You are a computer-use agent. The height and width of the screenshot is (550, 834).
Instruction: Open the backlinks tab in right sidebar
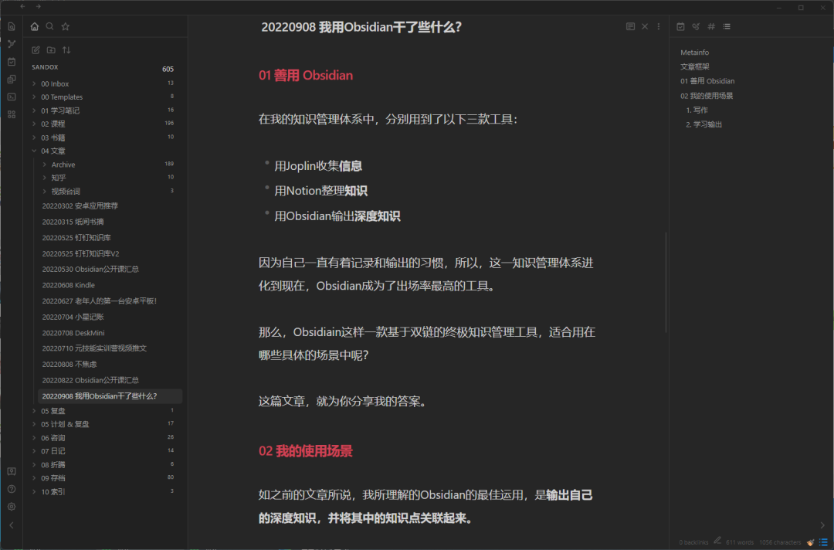696,26
